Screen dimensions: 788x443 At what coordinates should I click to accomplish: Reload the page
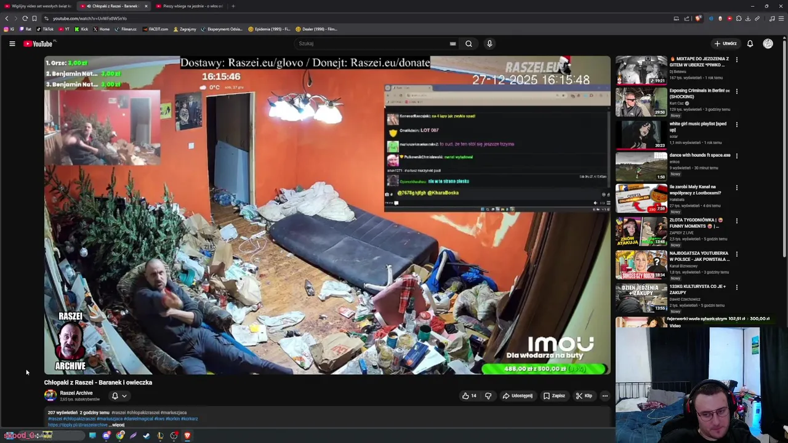point(25,18)
